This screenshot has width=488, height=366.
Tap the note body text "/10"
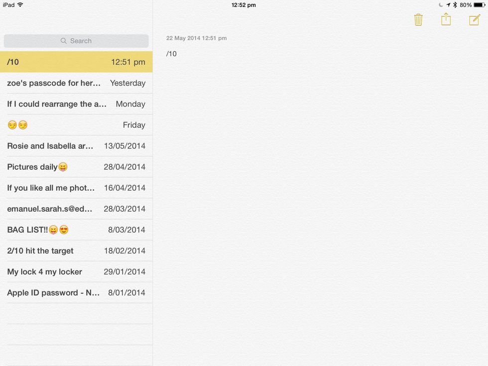point(172,54)
